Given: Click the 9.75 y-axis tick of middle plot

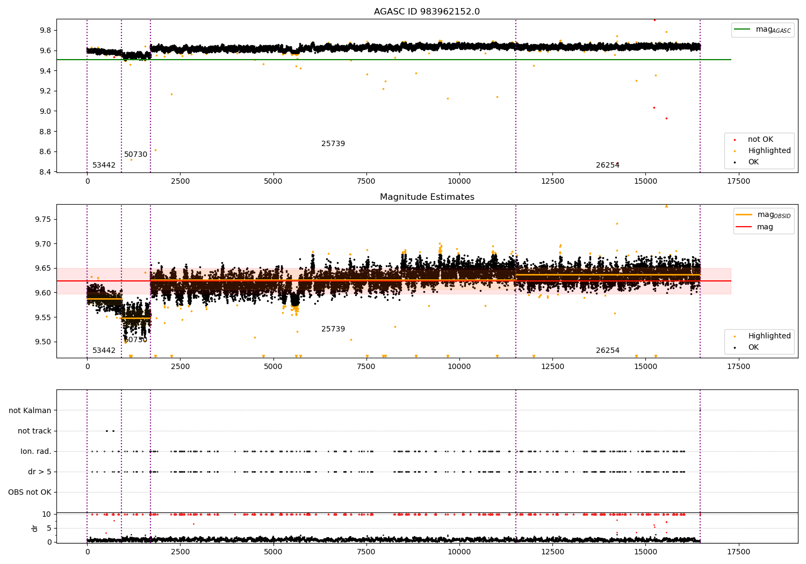Looking at the screenshot, I should pyautogui.click(x=42, y=220).
